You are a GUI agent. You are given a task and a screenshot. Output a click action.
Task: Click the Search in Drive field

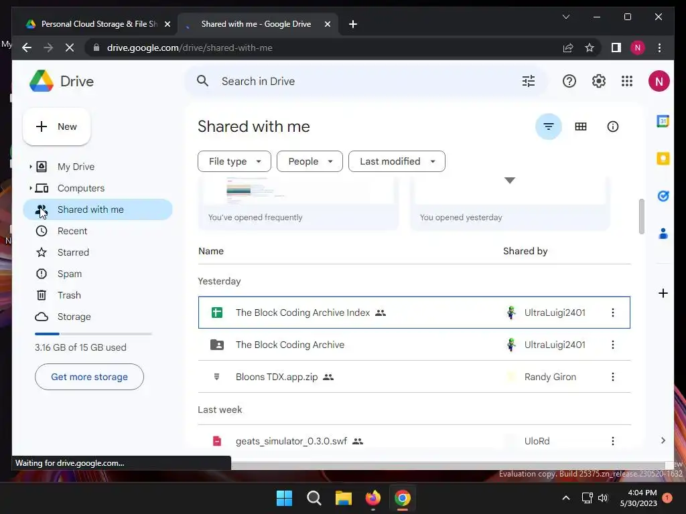tap(365, 81)
